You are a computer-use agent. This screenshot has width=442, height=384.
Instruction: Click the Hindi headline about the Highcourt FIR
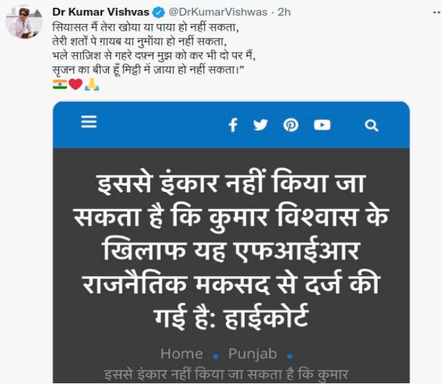coord(231,250)
